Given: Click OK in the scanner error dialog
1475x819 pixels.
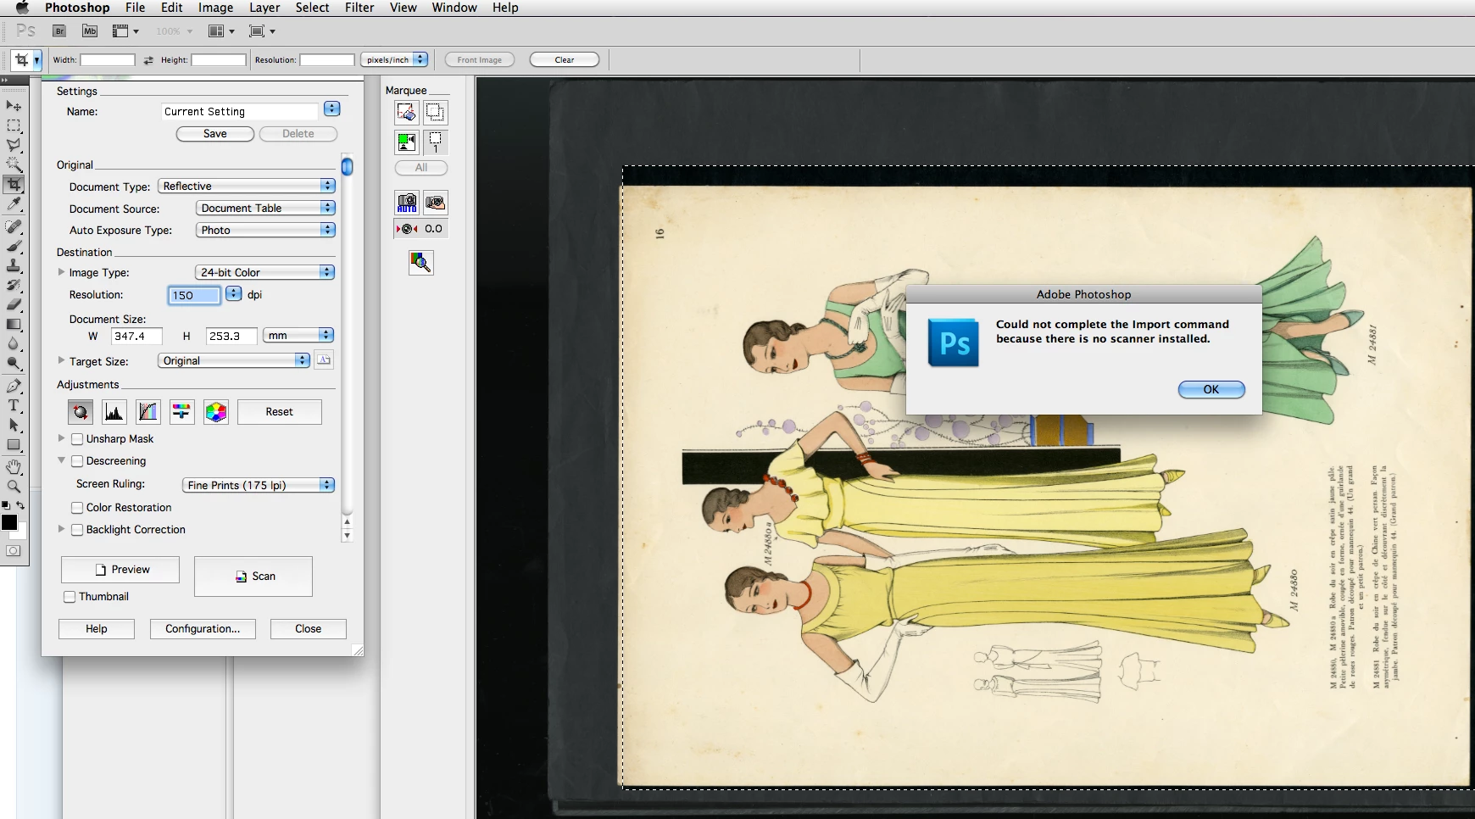Looking at the screenshot, I should 1211,389.
